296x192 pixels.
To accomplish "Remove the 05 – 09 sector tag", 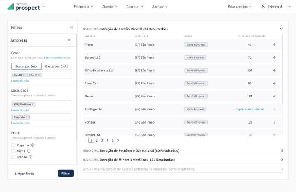I will click(x=24, y=75).
